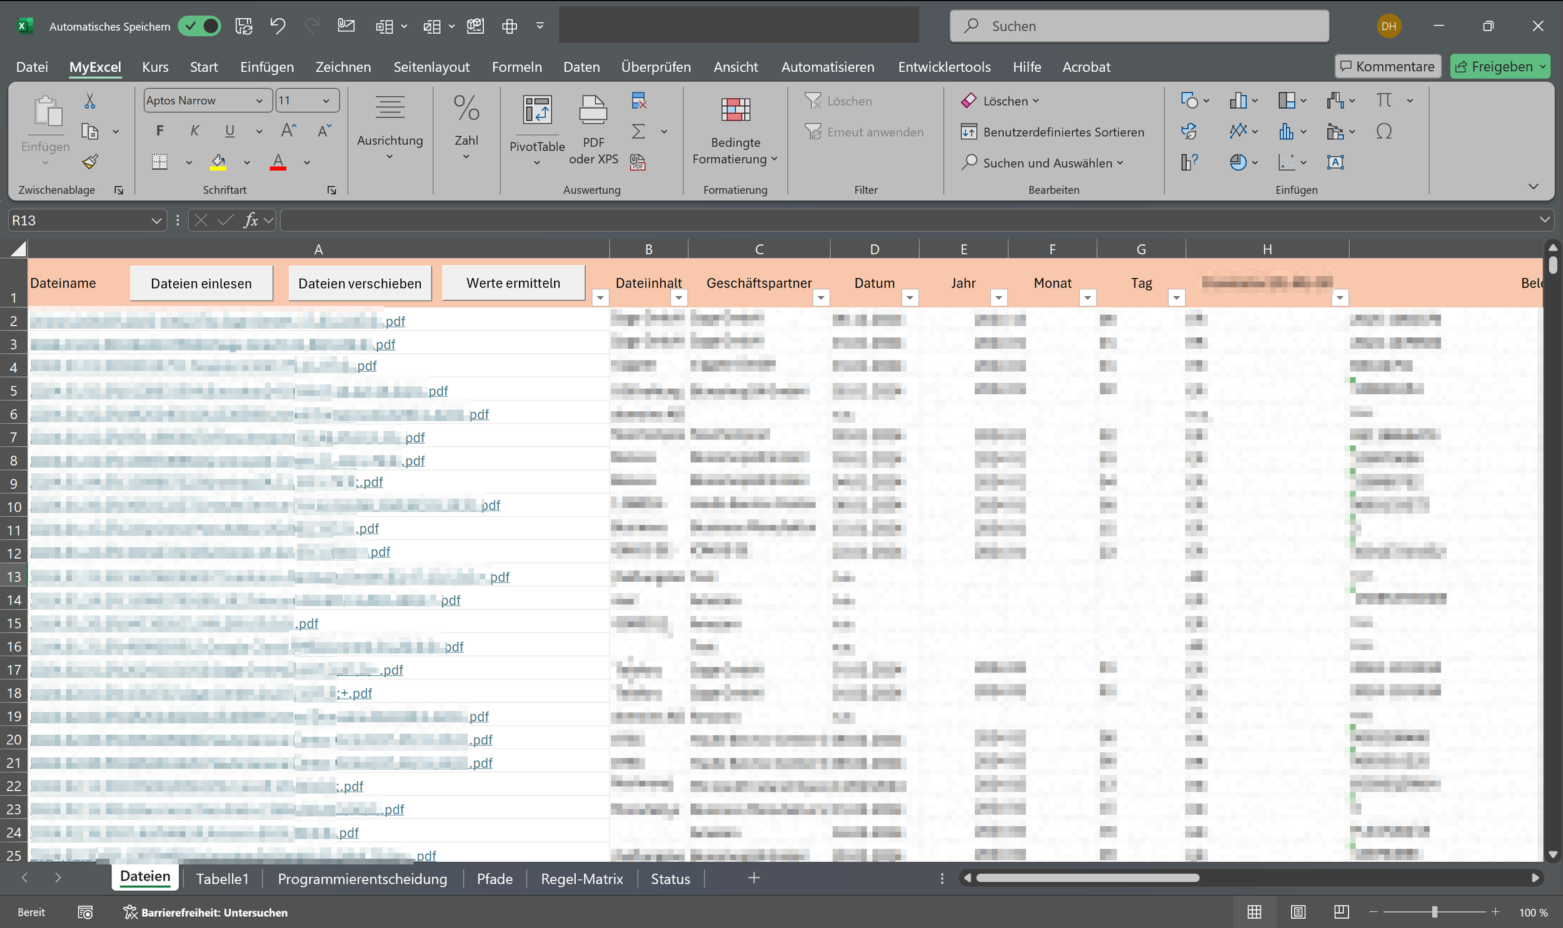Insert symbol with the Omega icon
The height and width of the screenshot is (928, 1563).
(1384, 131)
